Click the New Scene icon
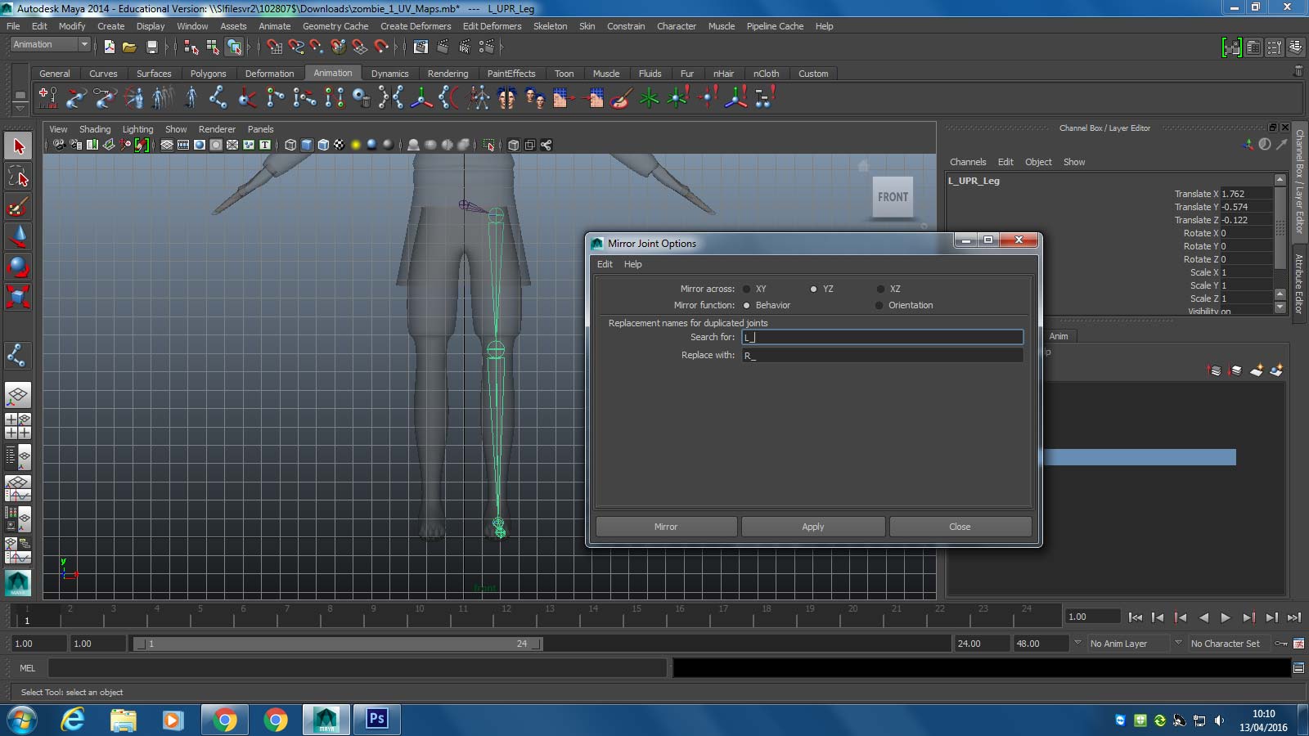The width and height of the screenshot is (1309, 736). (x=109, y=47)
